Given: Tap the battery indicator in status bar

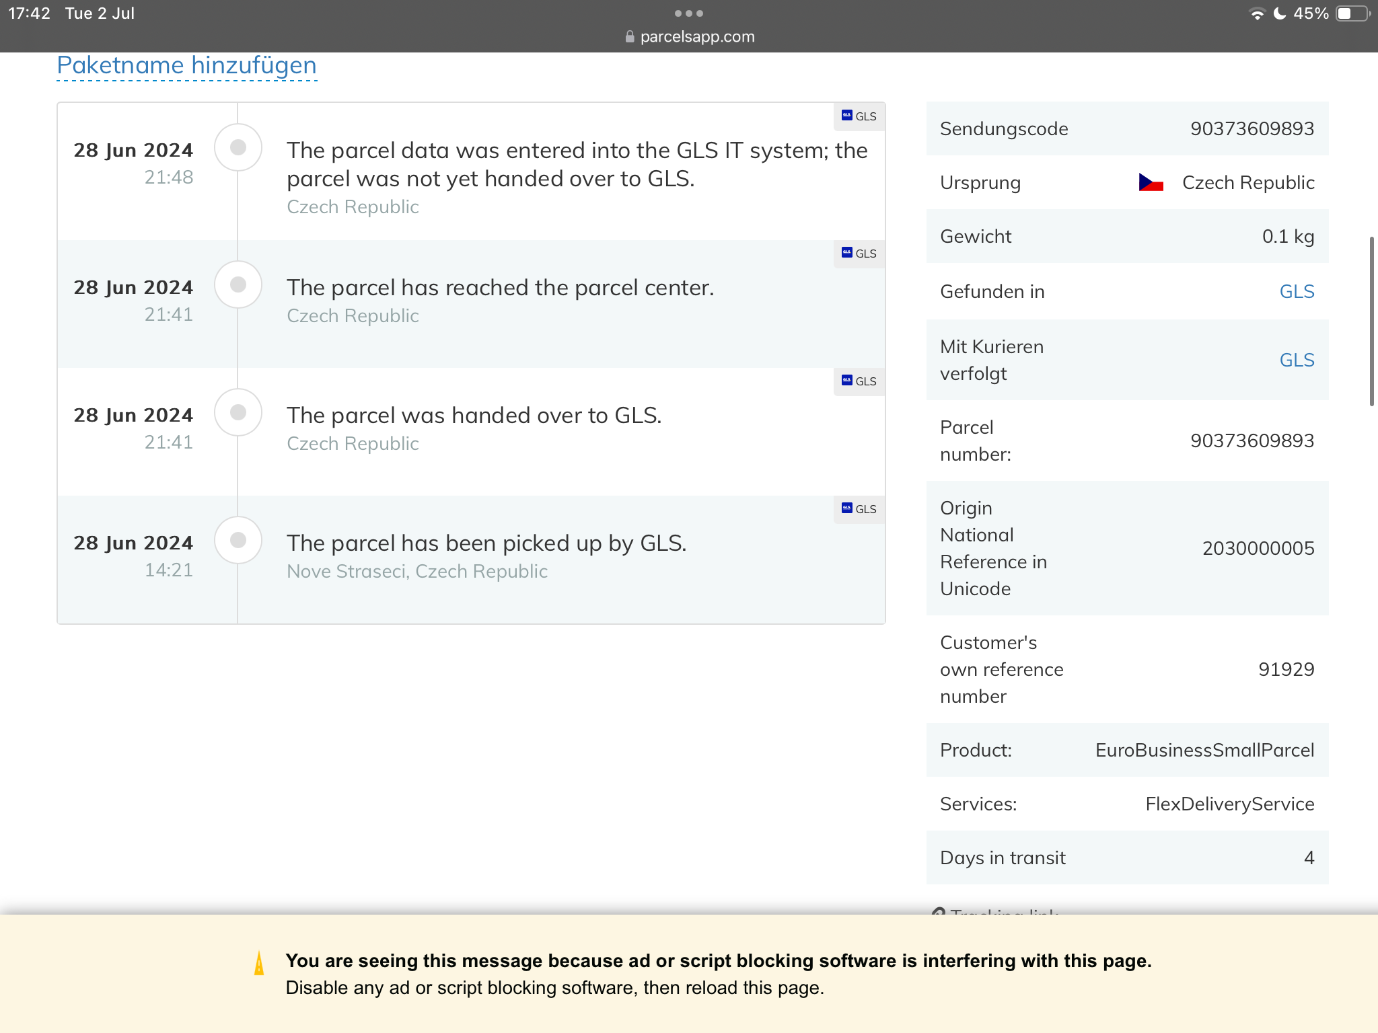Looking at the screenshot, I should [x=1352, y=13].
